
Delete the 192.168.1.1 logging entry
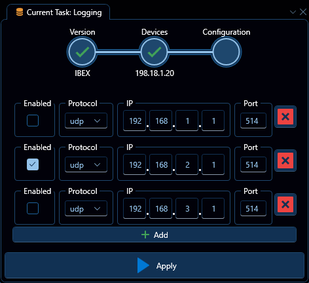coord(285,117)
